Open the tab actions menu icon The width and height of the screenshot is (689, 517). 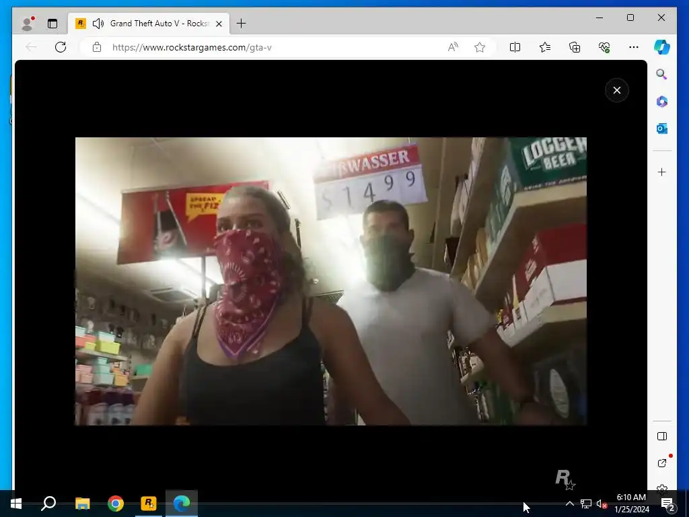(x=52, y=24)
